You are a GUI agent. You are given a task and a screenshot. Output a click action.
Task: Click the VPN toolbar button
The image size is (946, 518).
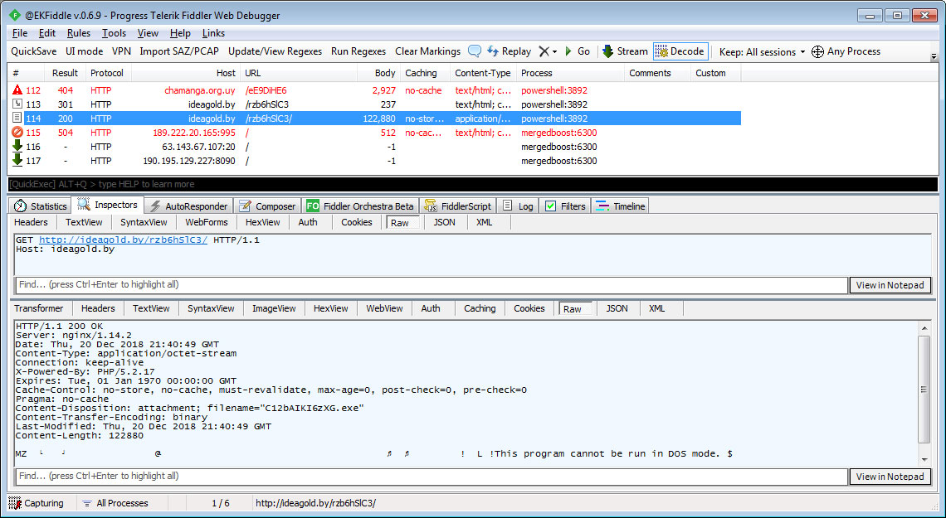[121, 51]
